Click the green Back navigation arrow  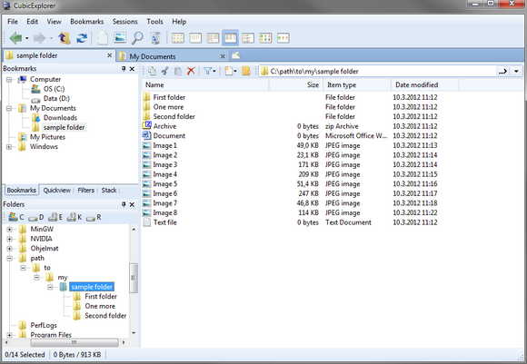[x=15, y=38]
